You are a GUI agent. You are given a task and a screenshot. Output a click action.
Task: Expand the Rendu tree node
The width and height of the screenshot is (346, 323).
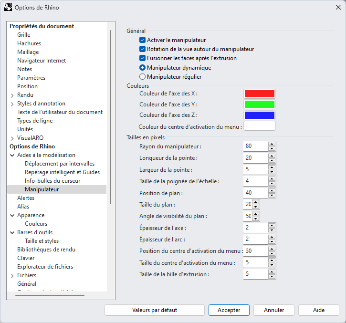pyautogui.click(x=12, y=95)
